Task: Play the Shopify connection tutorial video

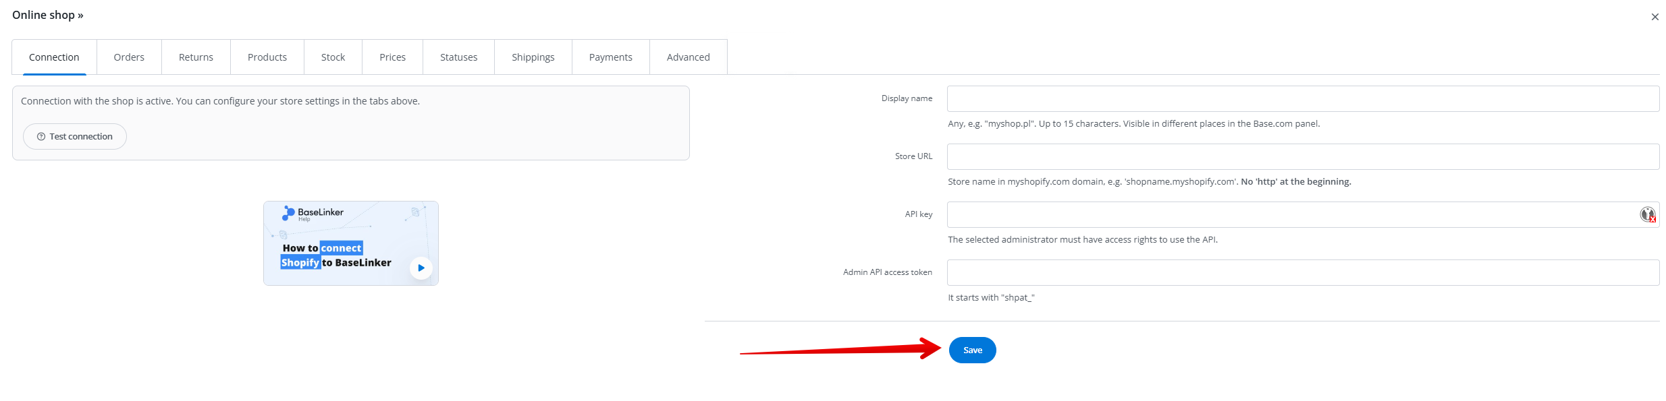Action: click(421, 268)
